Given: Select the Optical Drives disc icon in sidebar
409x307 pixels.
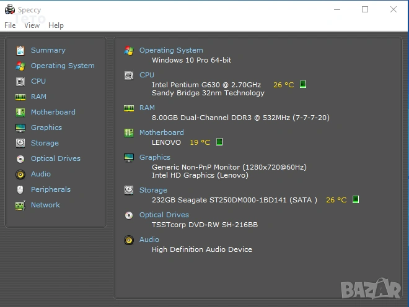Looking at the screenshot, I should pyautogui.click(x=20, y=158).
